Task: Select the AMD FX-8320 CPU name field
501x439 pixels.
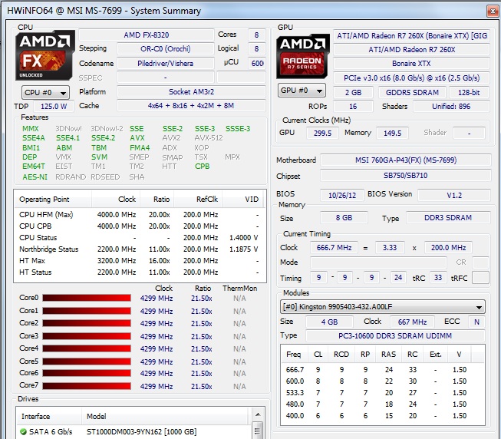Action: pos(147,35)
